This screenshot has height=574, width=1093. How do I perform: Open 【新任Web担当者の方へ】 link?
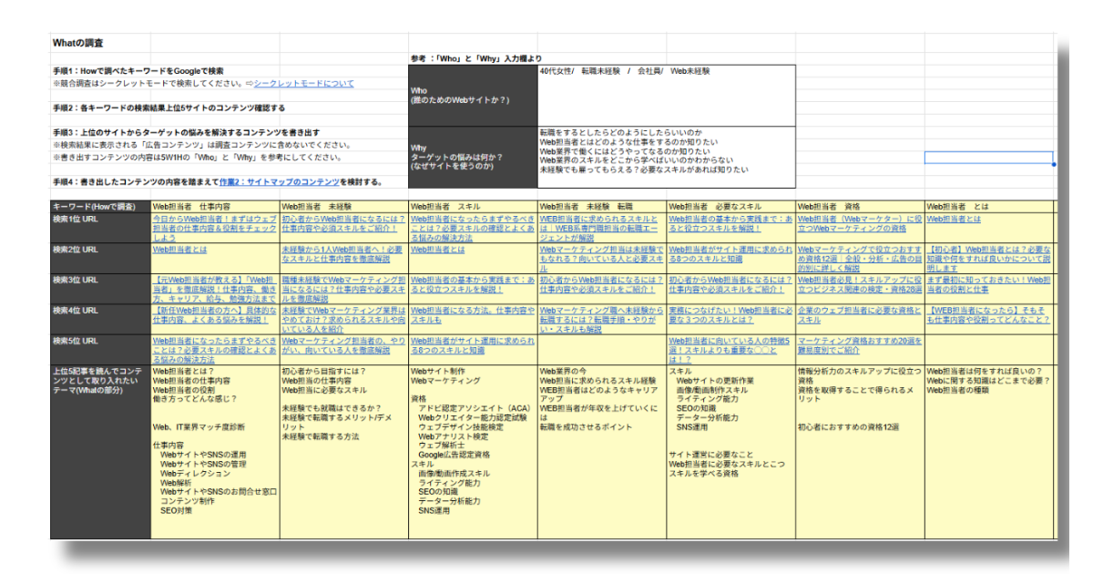215,315
